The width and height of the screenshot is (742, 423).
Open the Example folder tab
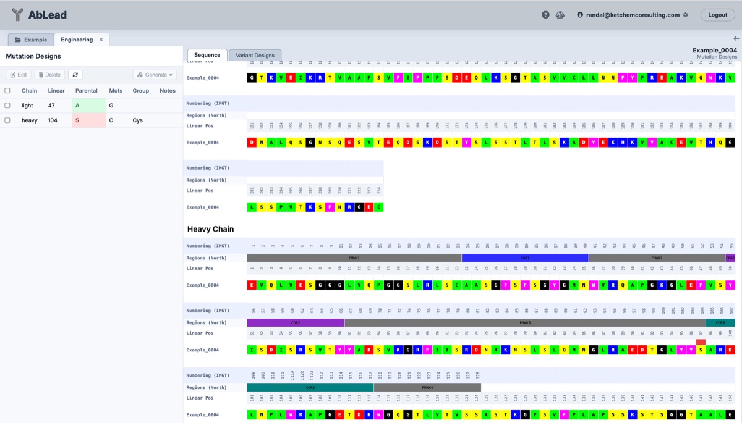tap(30, 40)
